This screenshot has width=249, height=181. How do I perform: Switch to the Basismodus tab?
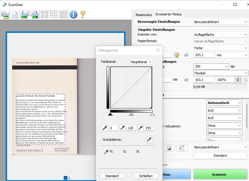144,15
